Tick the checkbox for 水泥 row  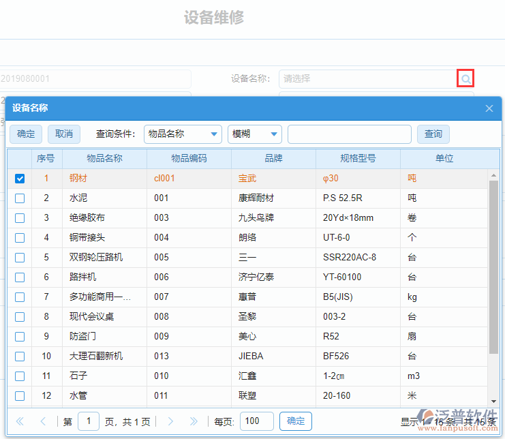coord(20,198)
